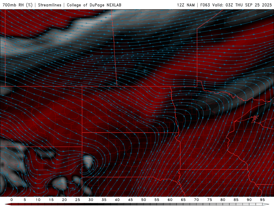
Task: Click the colorbar label "5"
Action: pos(25,200)
